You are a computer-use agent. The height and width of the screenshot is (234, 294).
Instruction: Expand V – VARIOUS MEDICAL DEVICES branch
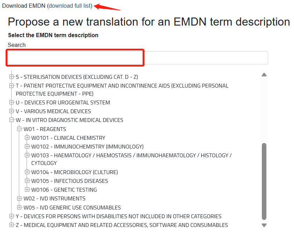pos(12,111)
